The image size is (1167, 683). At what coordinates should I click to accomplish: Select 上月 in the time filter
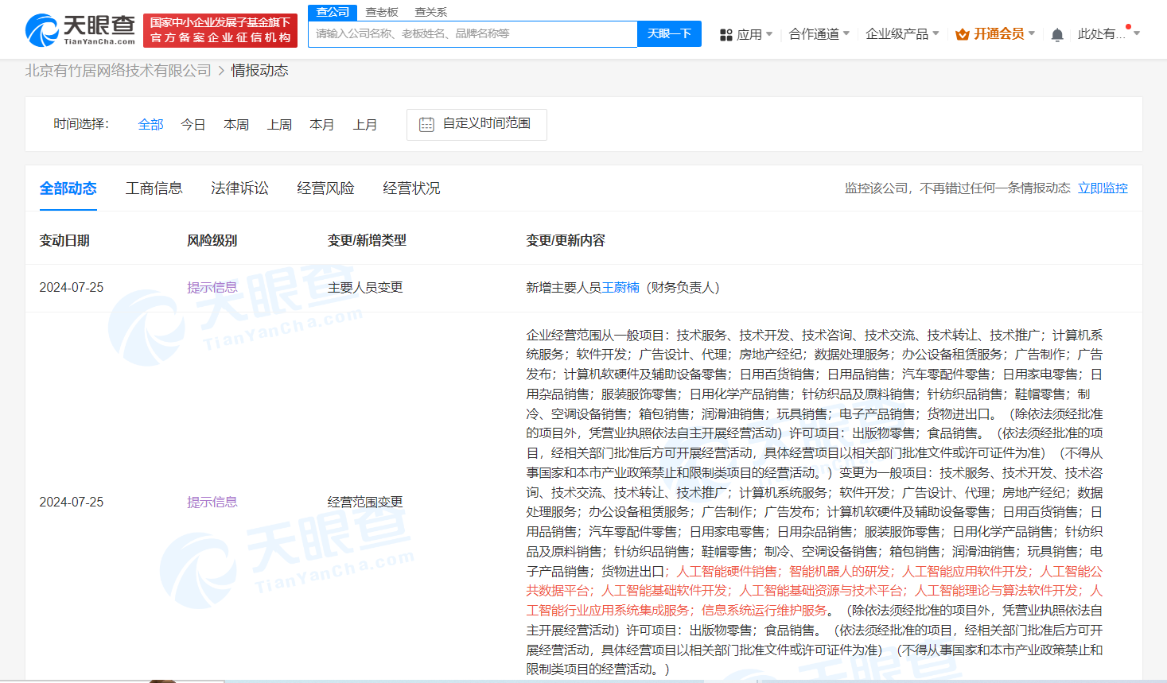[365, 124]
